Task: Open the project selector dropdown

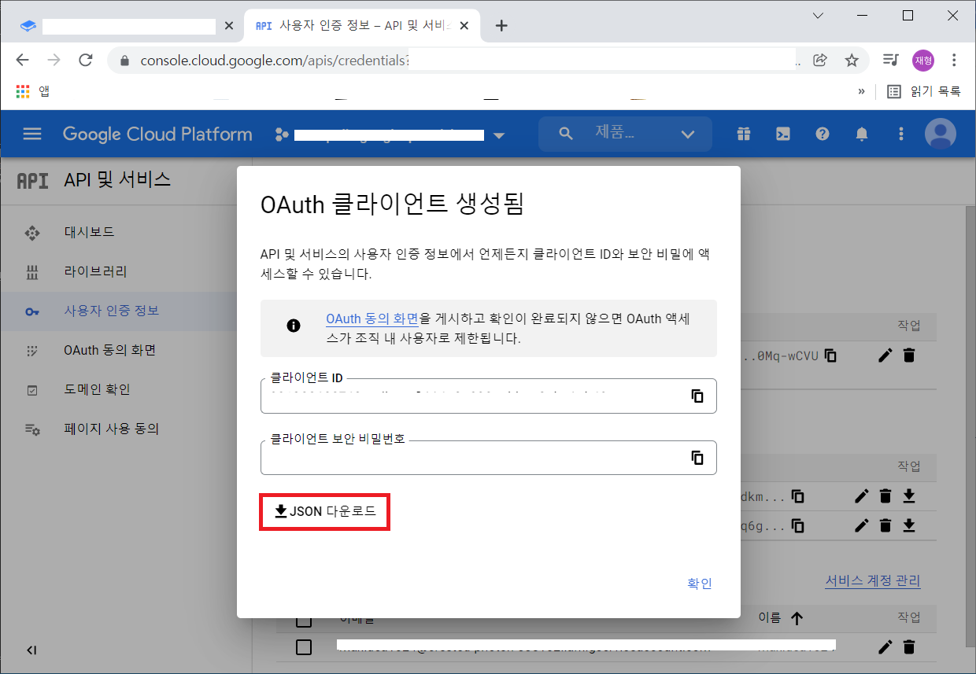Action: pyautogui.click(x=390, y=134)
